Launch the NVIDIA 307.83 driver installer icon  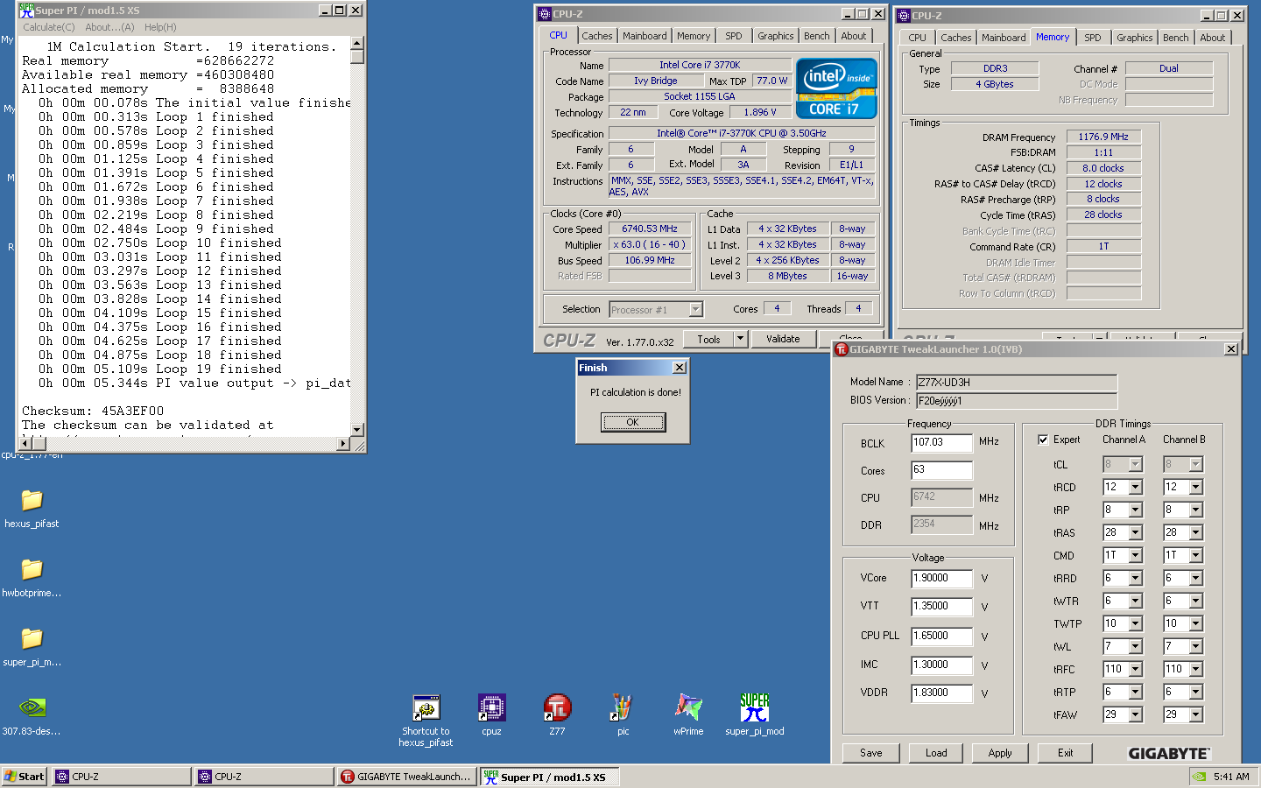pyautogui.click(x=32, y=707)
